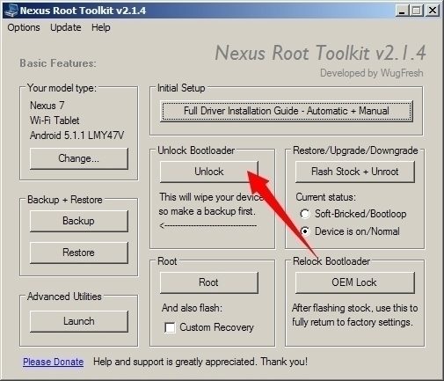444x381 pixels.
Task: Click the Backup button
Action: point(79,221)
